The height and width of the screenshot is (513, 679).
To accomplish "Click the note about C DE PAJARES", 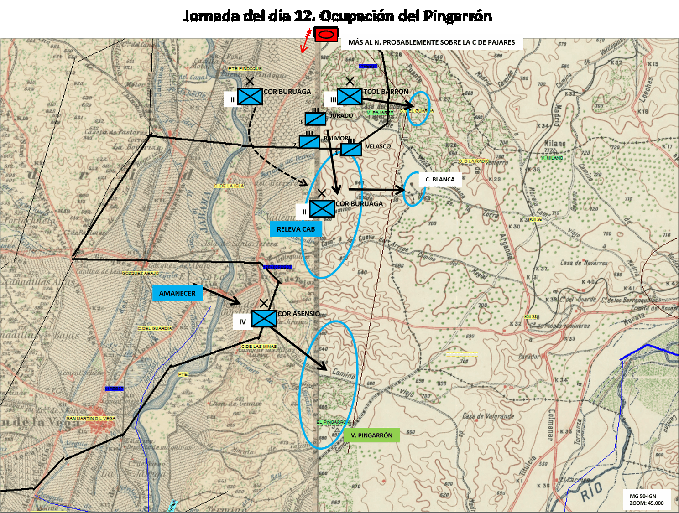I will click(432, 42).
